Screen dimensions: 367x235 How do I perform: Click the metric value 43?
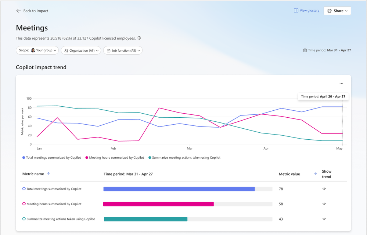pos(281,219)
